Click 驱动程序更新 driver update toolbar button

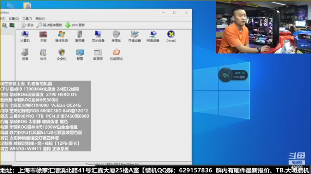tap(49, 25)
